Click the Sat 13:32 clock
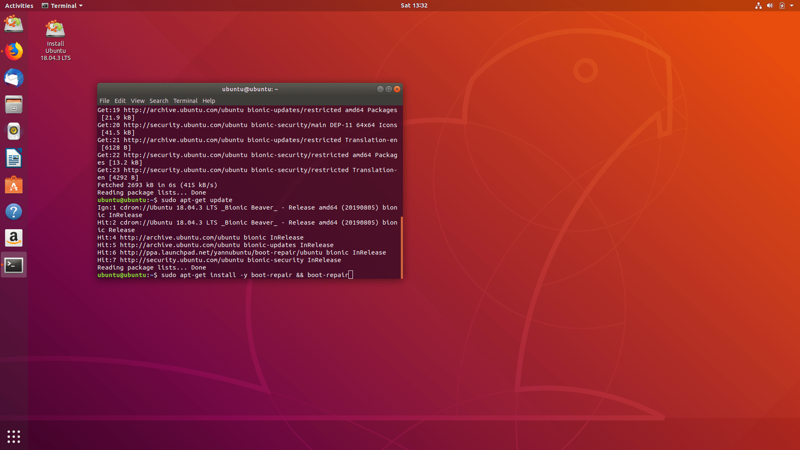The image size is (800, 450). (414, 5)
